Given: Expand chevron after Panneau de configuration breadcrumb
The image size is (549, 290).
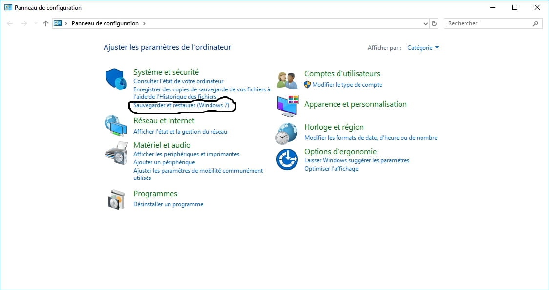Looking at the screenshot, I should point(144,23).
